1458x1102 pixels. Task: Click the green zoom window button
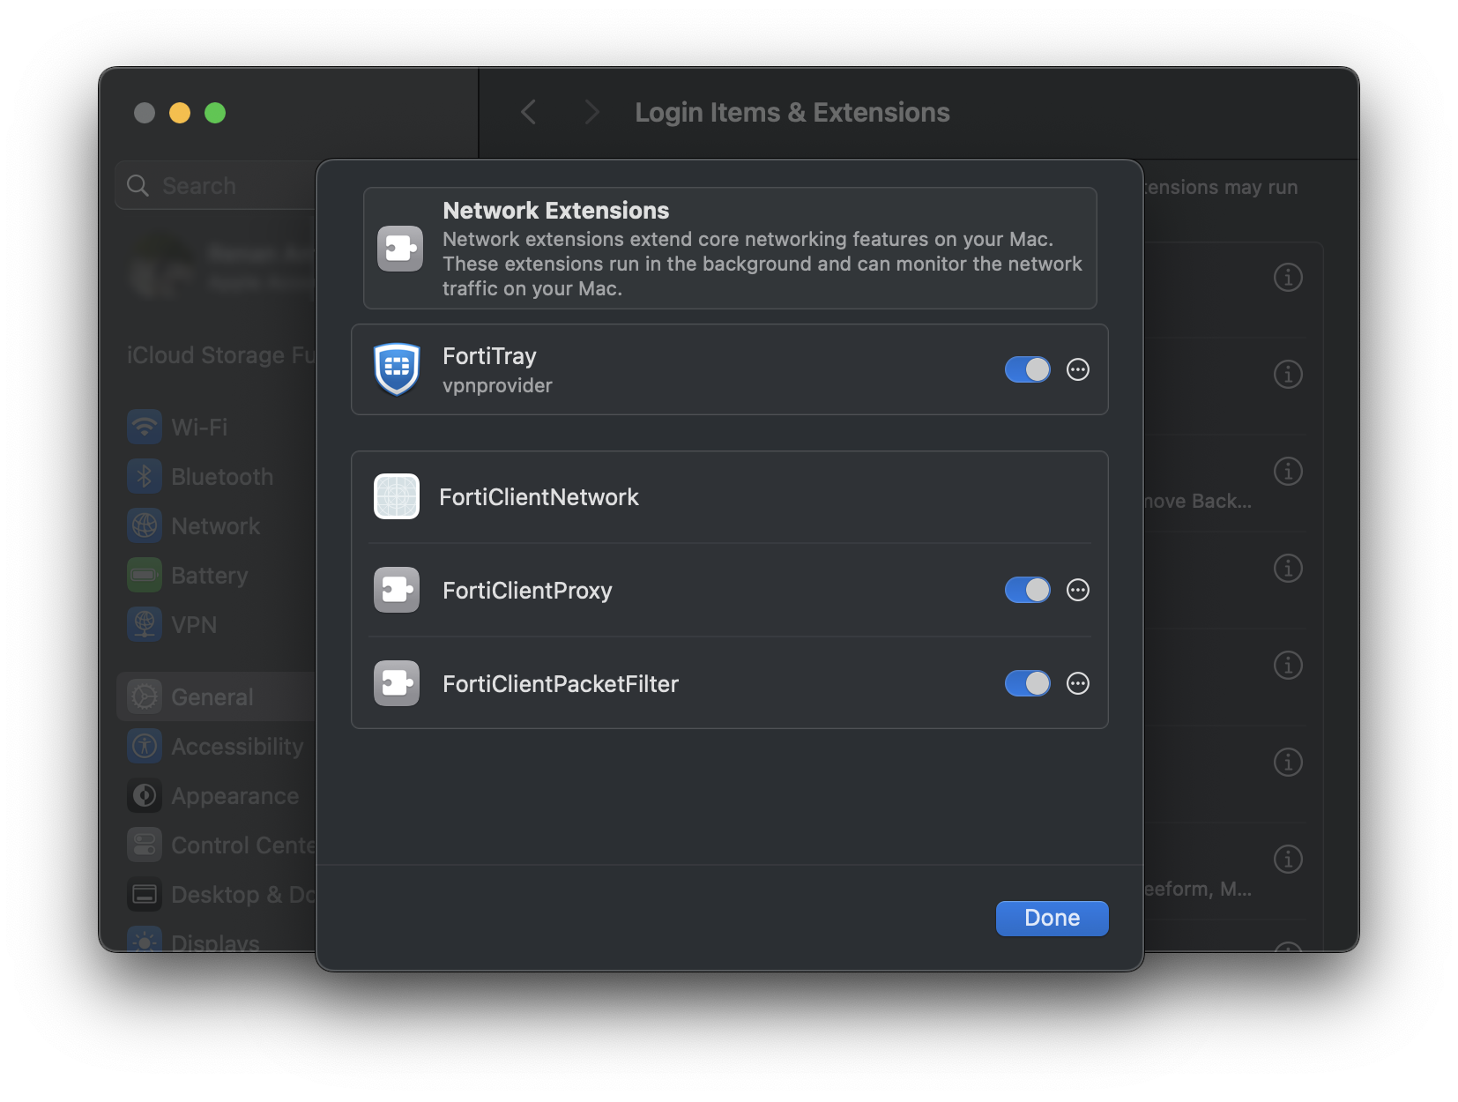coord(215,113)
